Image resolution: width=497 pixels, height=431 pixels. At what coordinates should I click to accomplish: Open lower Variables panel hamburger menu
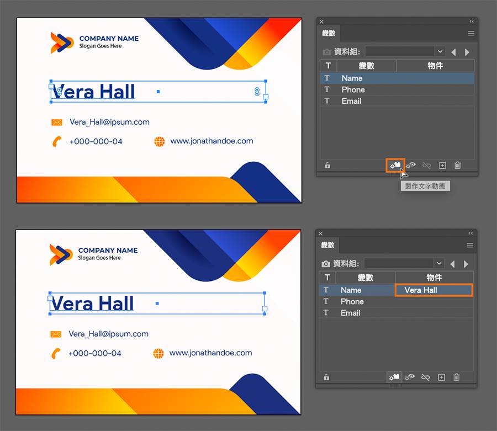point(470,245)
